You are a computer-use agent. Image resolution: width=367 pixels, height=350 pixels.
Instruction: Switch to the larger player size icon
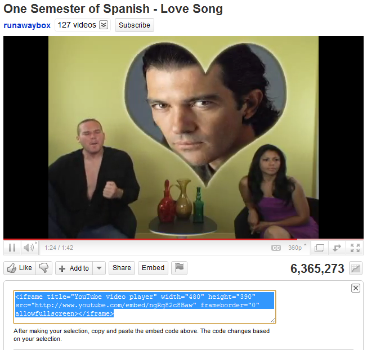pyautogui.click(x=319, y=248)
